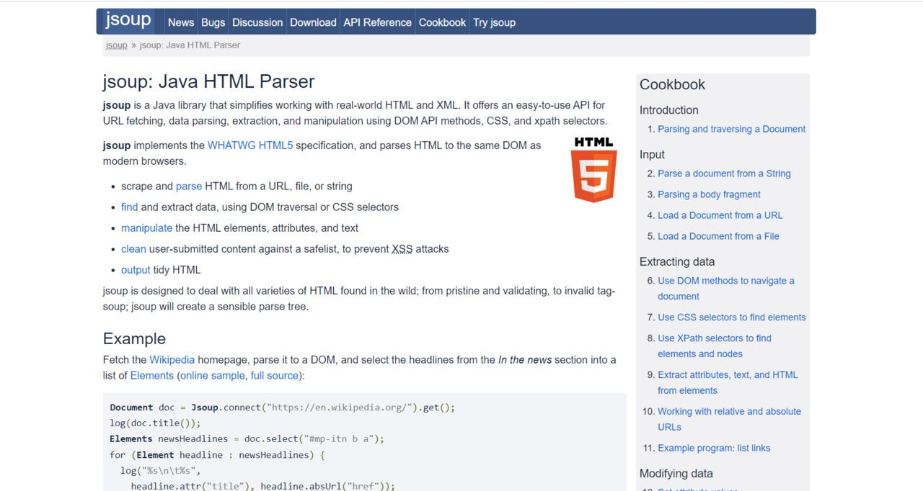Open 'Working with relative and absolute URLs'
The image size is (923, 491).
[x=729, y=419]
